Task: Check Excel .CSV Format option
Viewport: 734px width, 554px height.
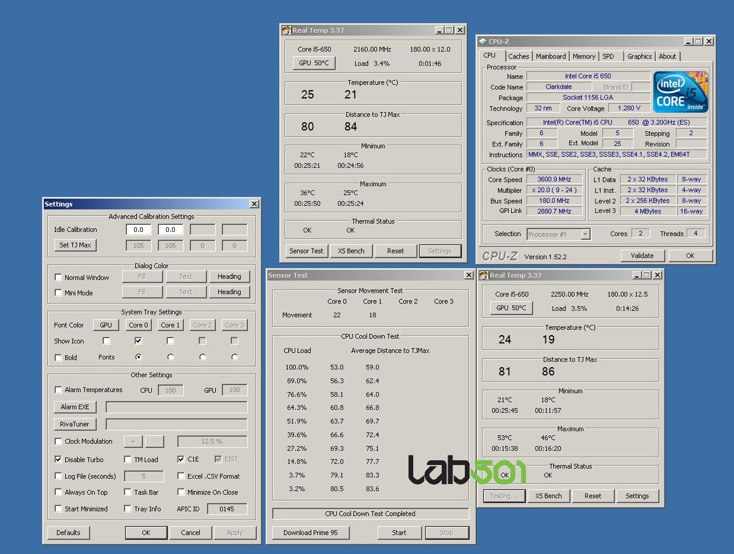Action: pos(181,476)
